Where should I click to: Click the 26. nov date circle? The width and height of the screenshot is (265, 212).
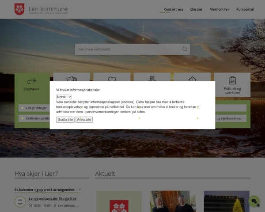pos(20,202)
